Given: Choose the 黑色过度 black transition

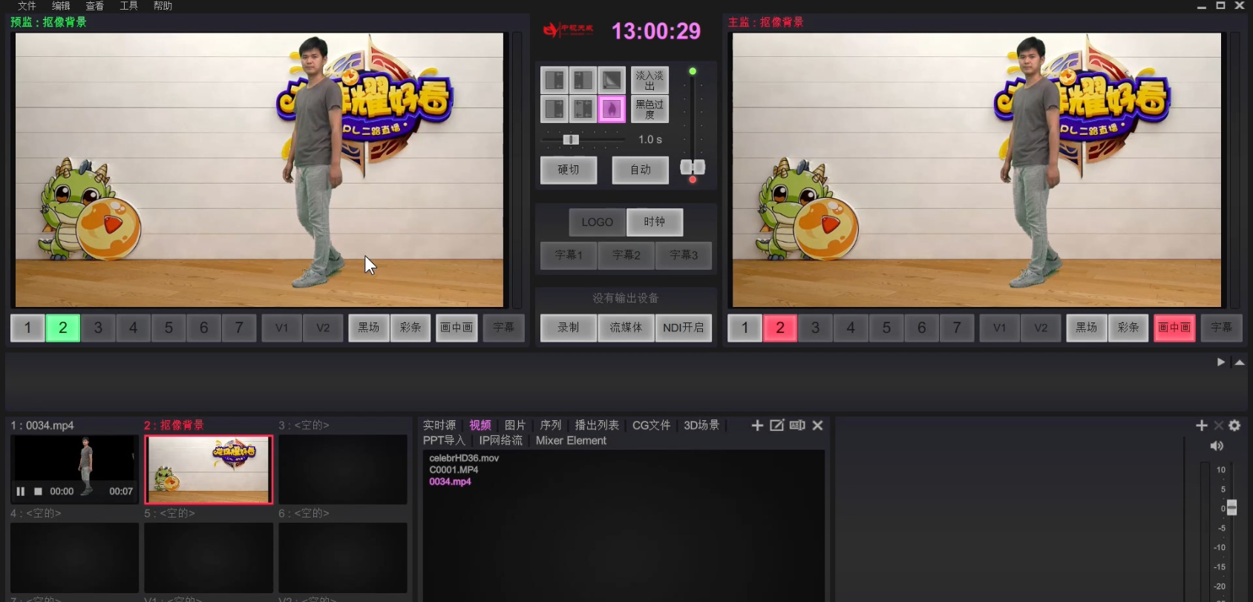Looking at the screenshot, I should coord(650,109).
